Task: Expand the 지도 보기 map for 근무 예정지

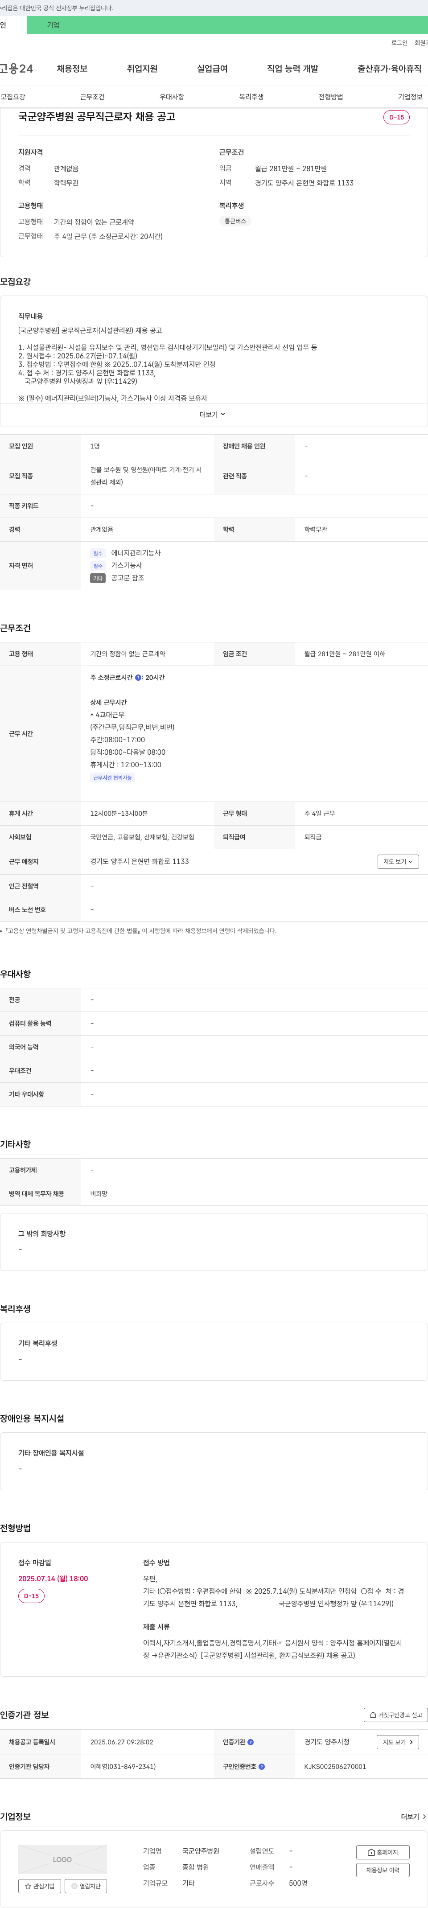Action: tap(399, 861)
